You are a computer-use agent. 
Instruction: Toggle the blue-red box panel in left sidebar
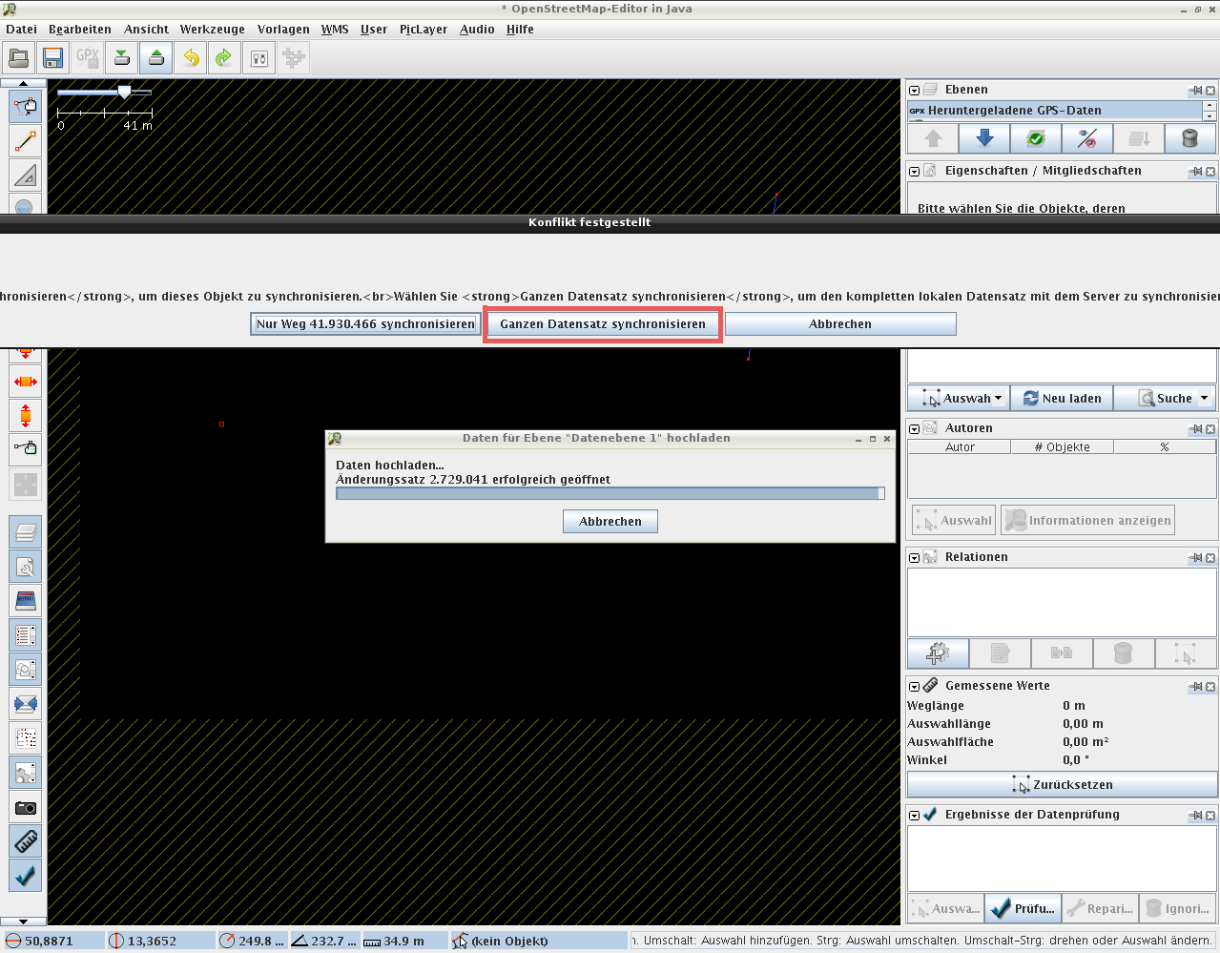click(26, 601)
